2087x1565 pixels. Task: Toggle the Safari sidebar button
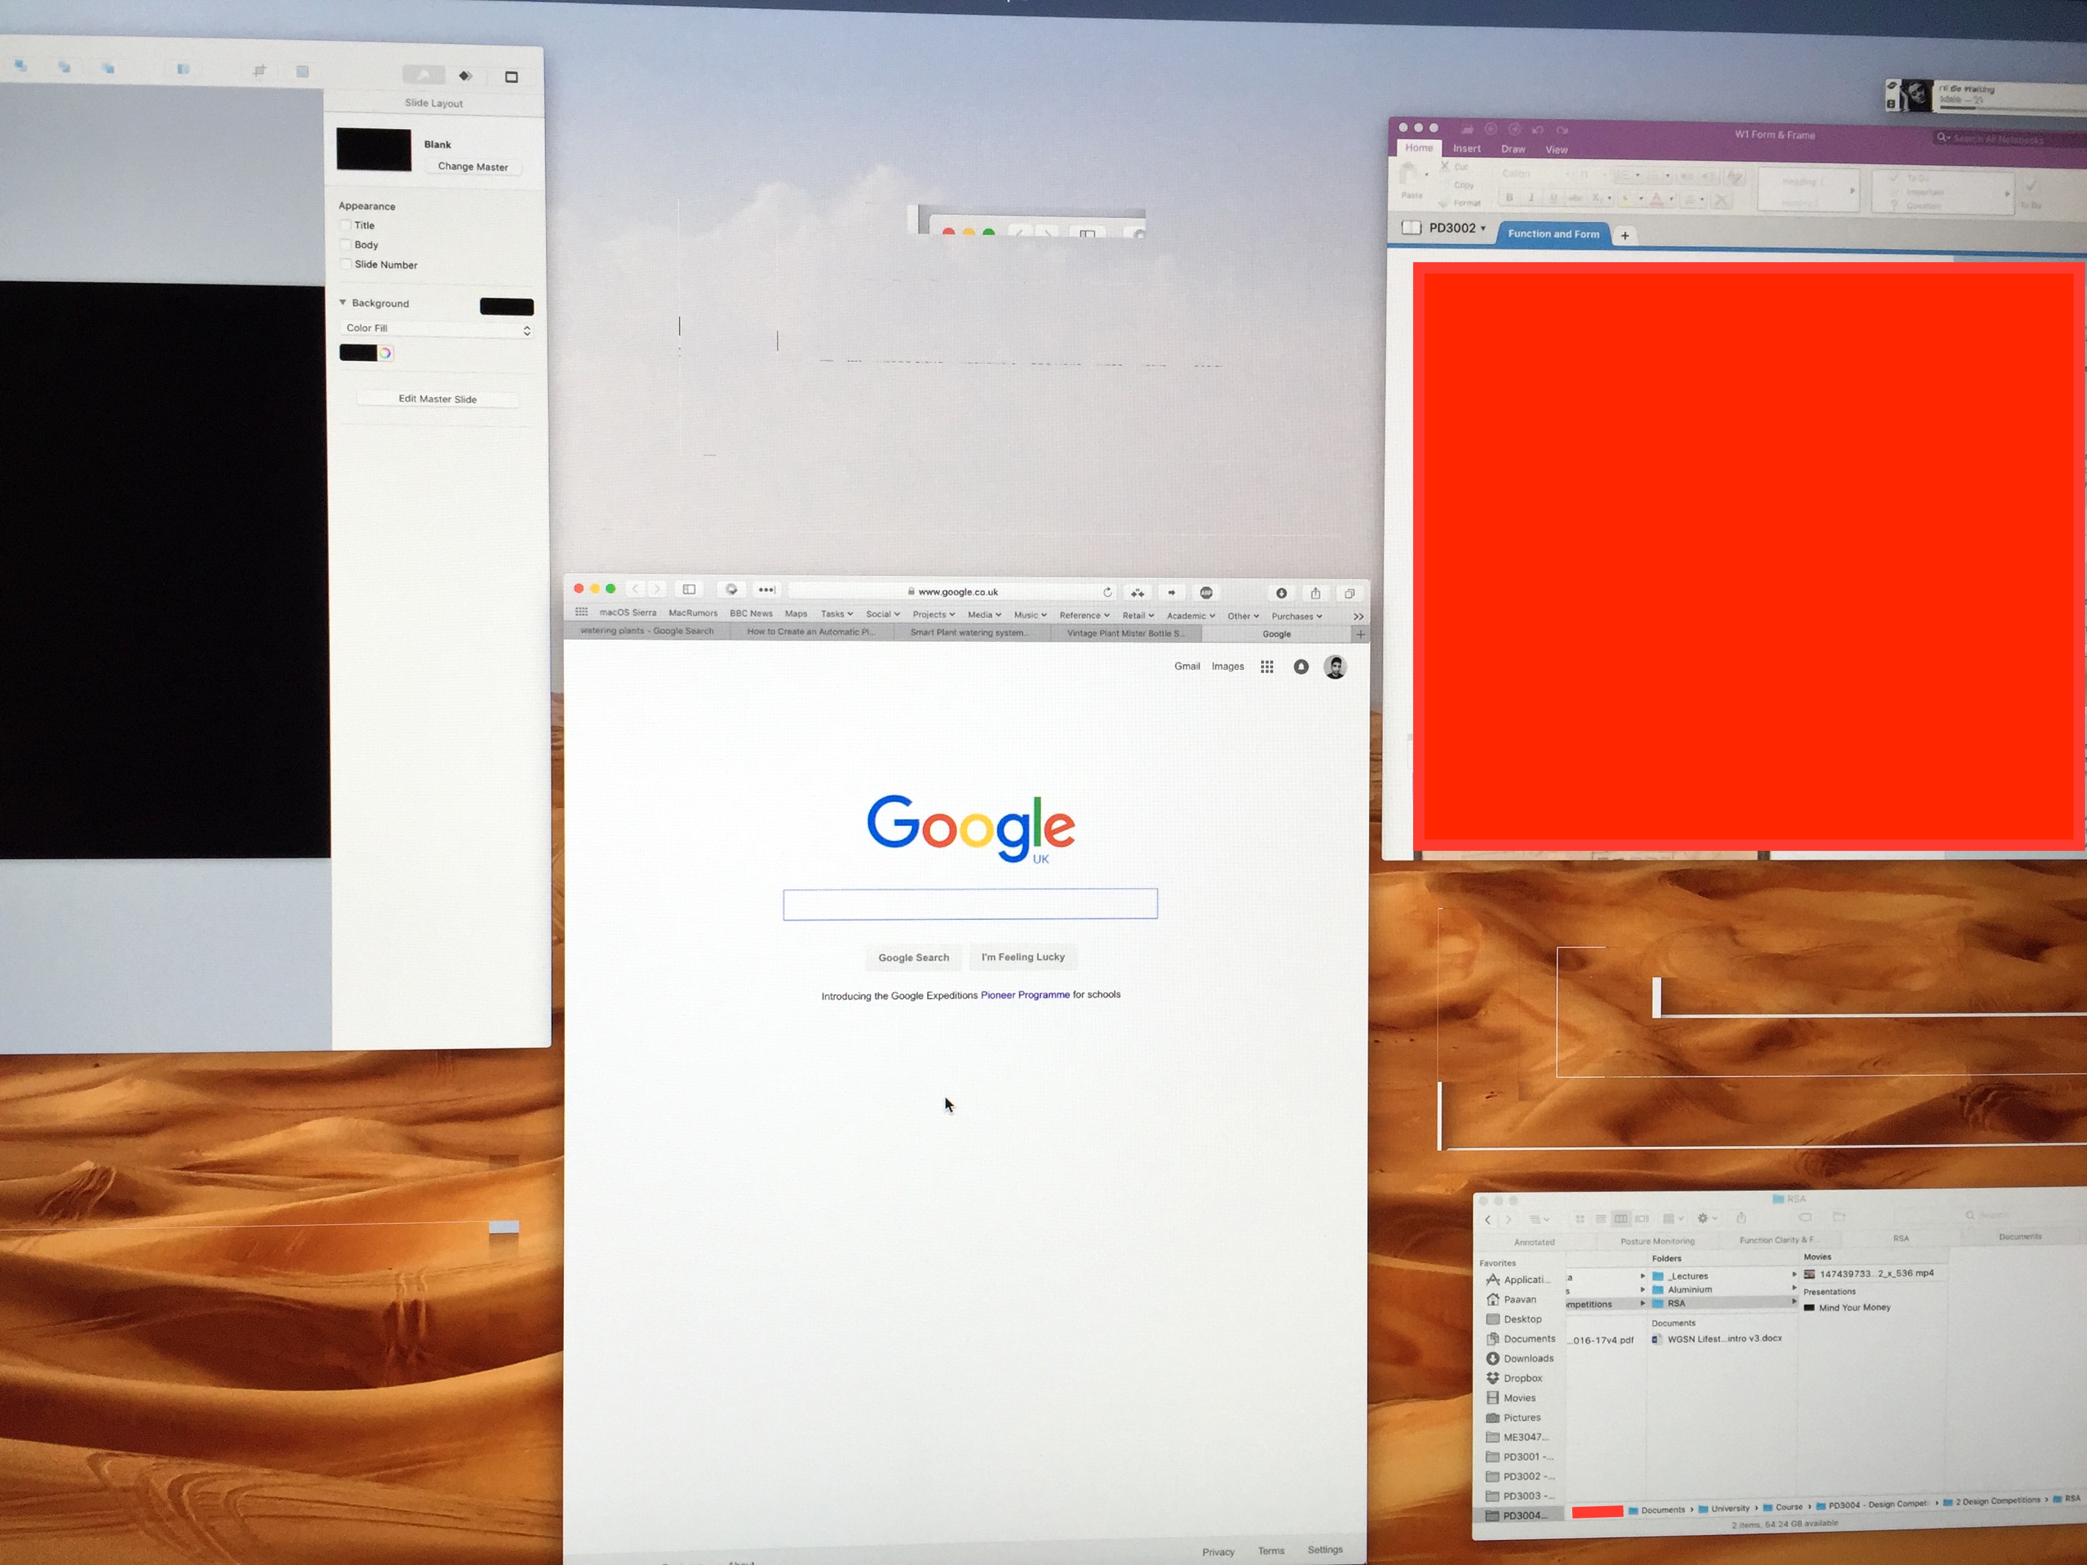pyautogui.click(x=689, y=589)
